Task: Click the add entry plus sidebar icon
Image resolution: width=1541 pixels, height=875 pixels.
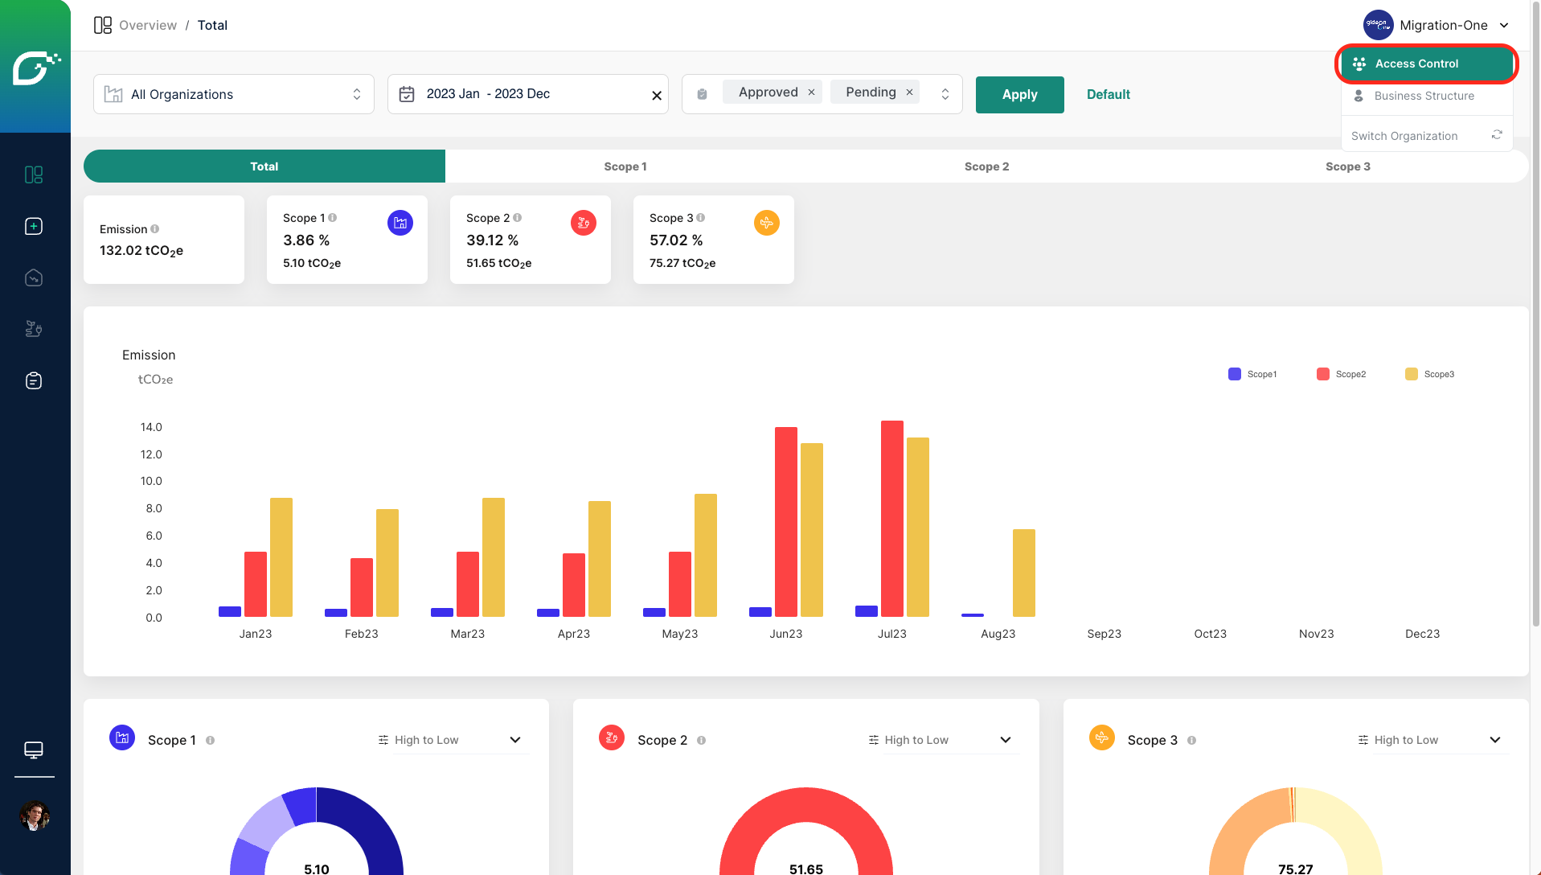Action: 34,226
